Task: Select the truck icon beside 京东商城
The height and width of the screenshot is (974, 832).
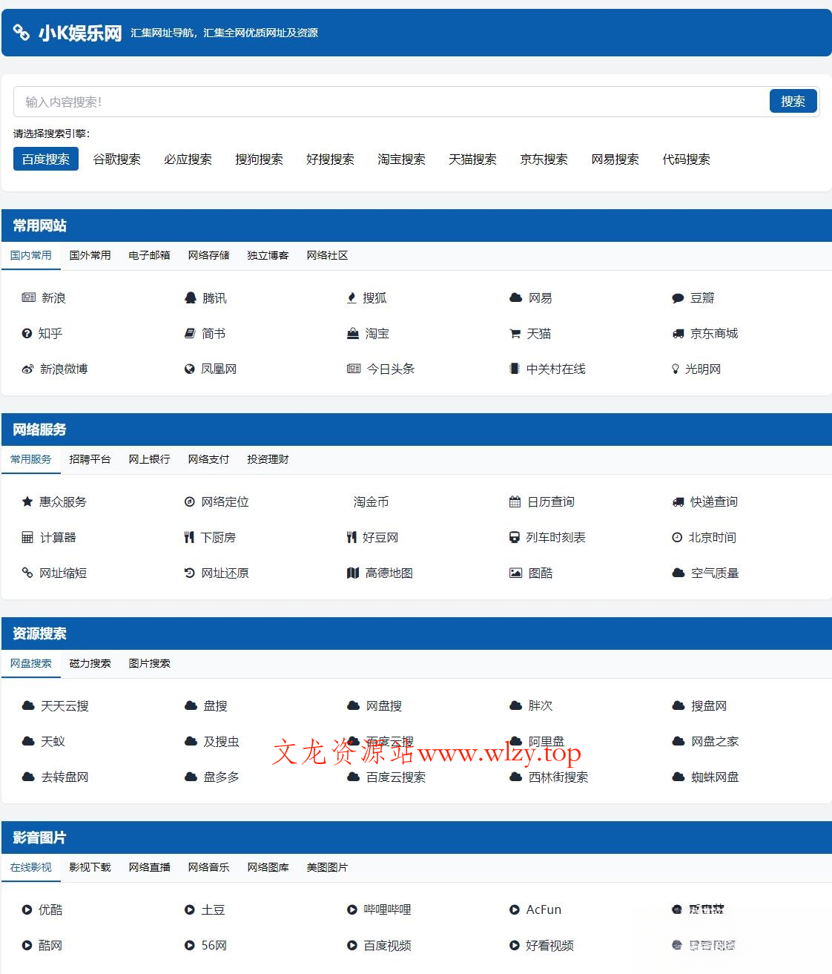Action: click(676, 333)
